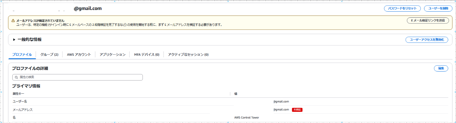Click the search magnifier icon in 属性の検索
Screen dimensions: 456x123
point(16,77)
